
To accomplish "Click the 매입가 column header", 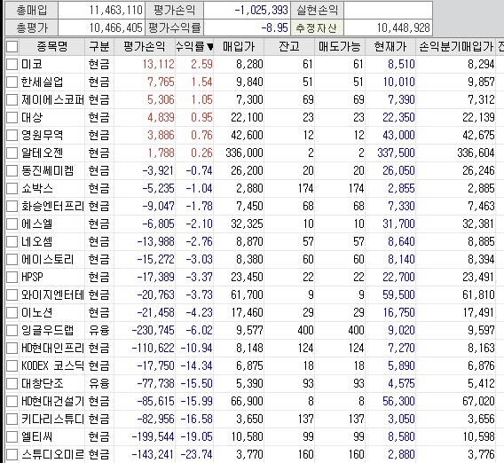I will 239,47.
